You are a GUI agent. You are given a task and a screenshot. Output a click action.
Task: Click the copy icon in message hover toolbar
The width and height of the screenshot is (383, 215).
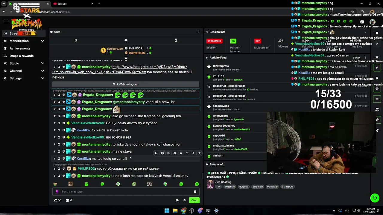[181, 153]
